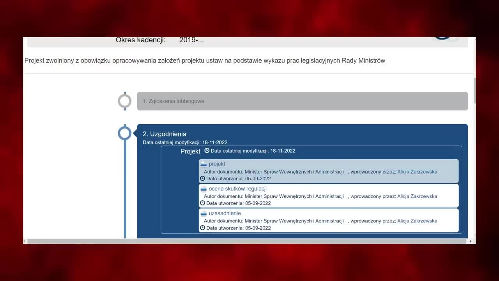Image resolution: width=499 pixels, height=281 pixels.
Task: Click clock icon by Projekt modification date
Action: 207,150
